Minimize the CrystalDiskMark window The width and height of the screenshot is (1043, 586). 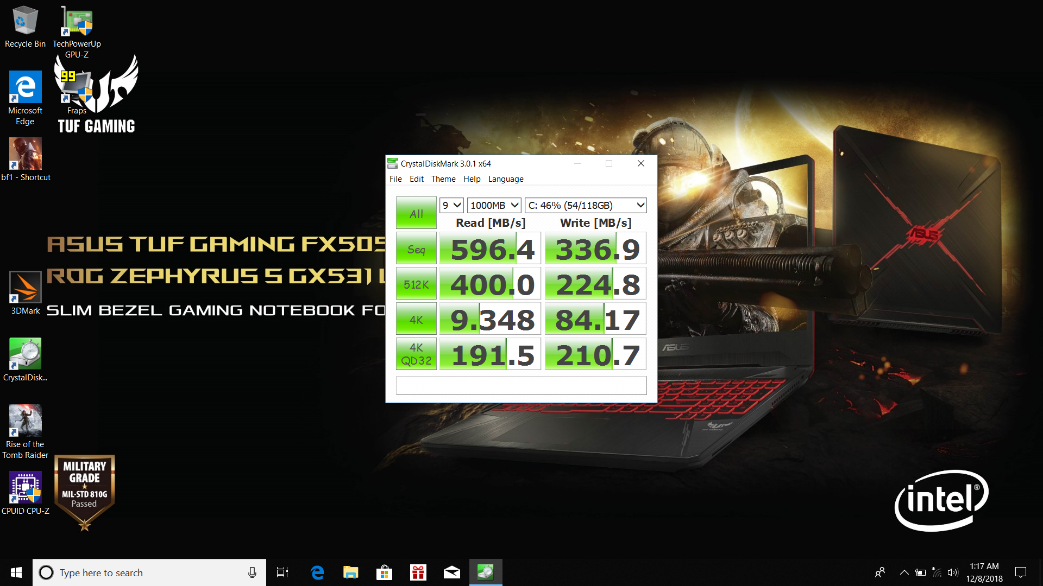pos(577,163)
